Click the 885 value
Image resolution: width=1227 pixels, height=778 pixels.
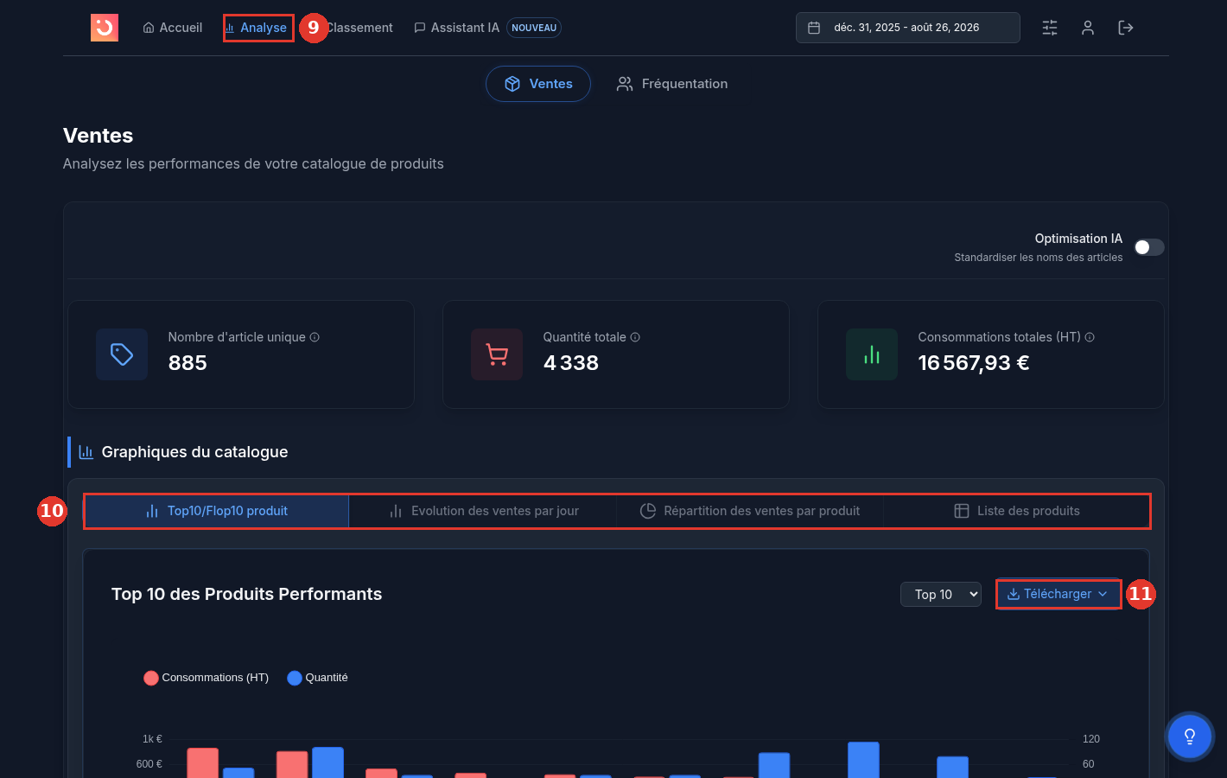tap(188, 363)
